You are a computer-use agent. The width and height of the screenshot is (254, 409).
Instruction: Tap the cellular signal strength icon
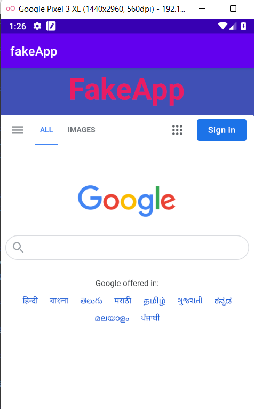coord(233,26)
